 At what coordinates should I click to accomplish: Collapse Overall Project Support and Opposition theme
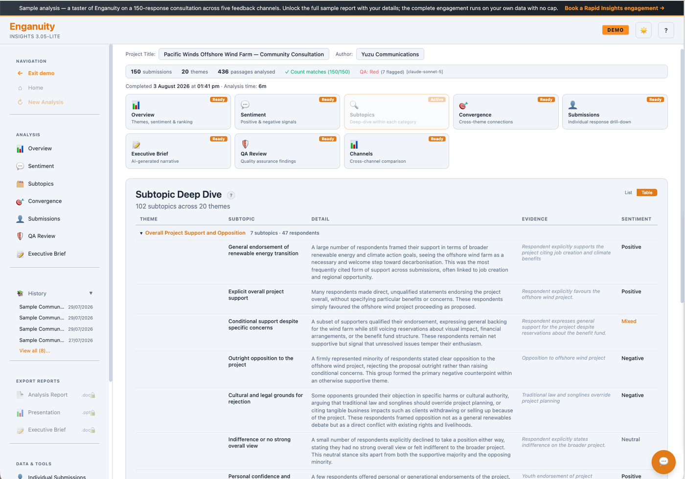click(141, 233)
